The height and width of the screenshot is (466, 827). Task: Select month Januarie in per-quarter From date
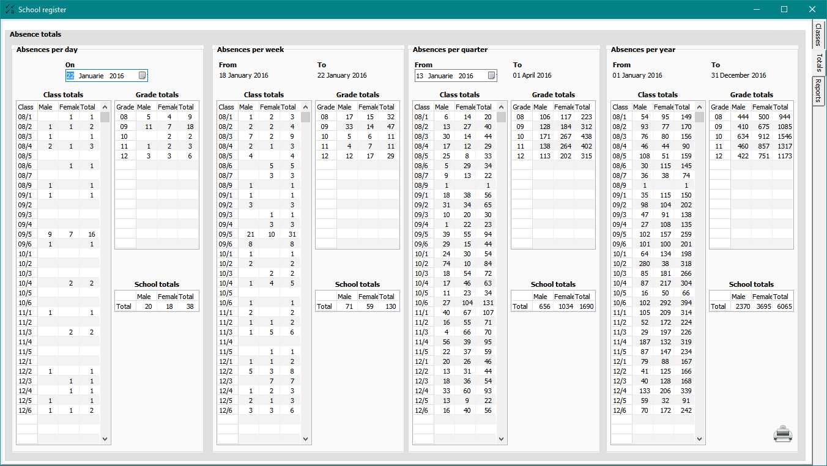click(x=440, y=76)
